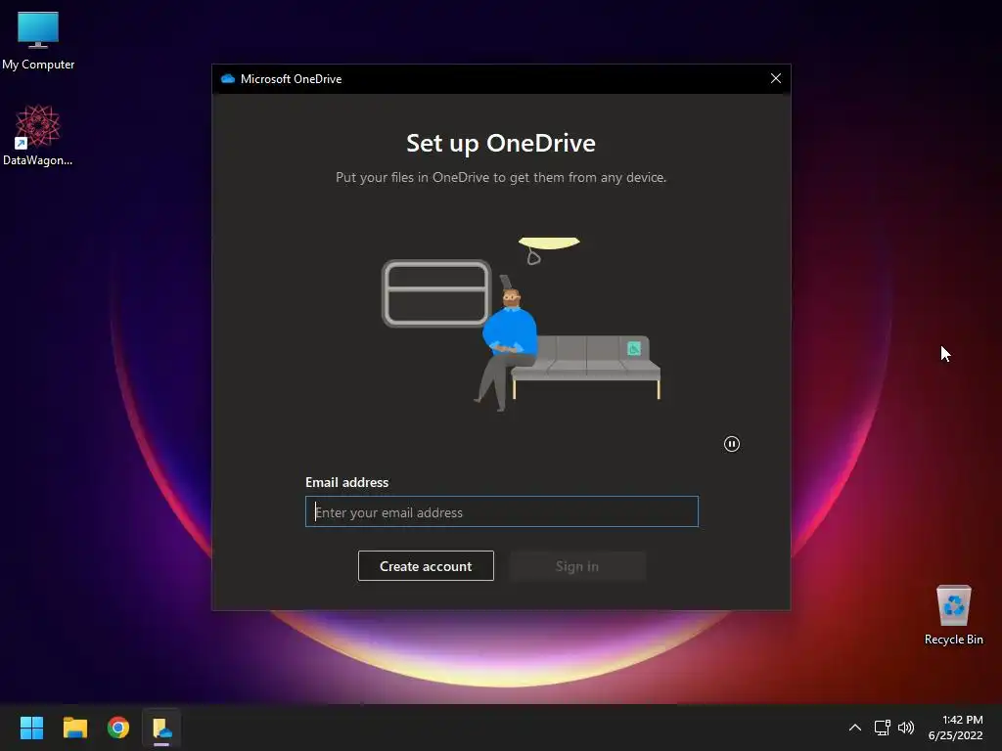Open network status from system tray
This screenshot has height=751, width=1002.
pos(883,728)
